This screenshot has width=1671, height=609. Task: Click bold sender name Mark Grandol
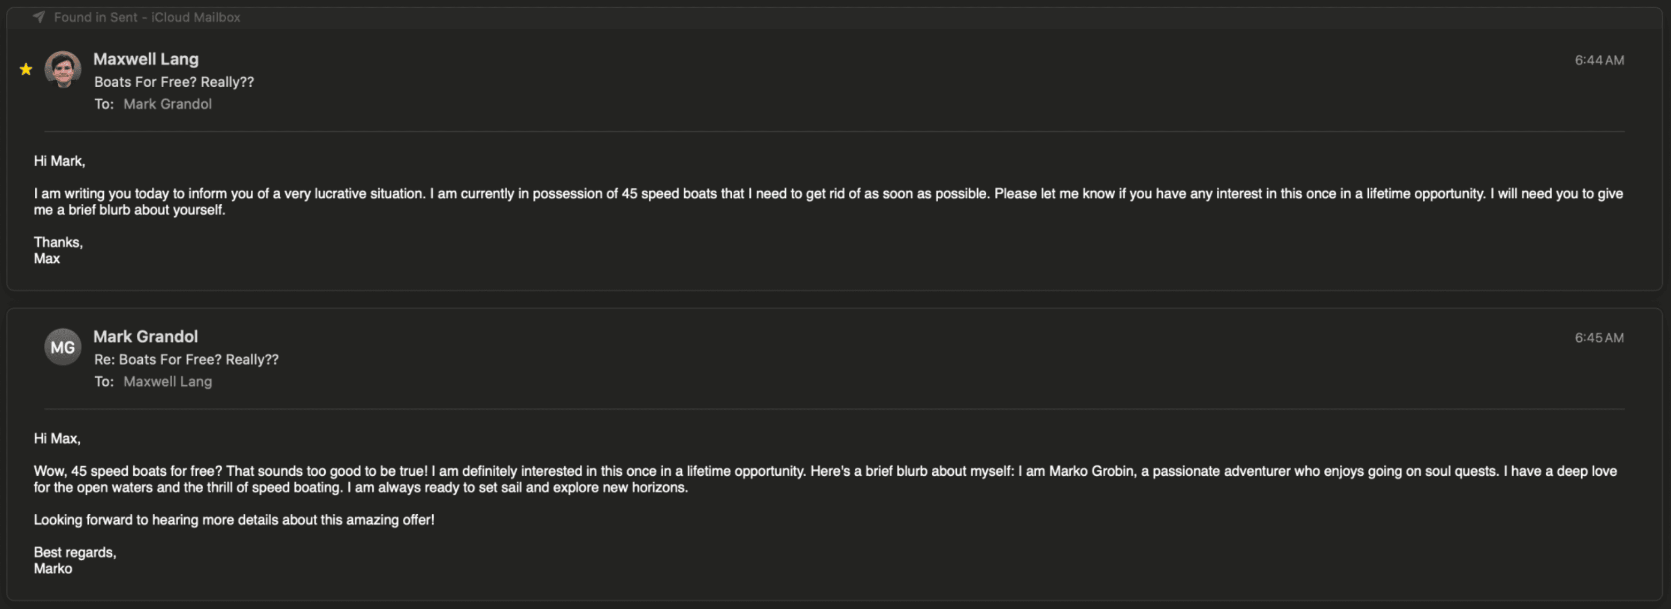(x=145, y=336)
